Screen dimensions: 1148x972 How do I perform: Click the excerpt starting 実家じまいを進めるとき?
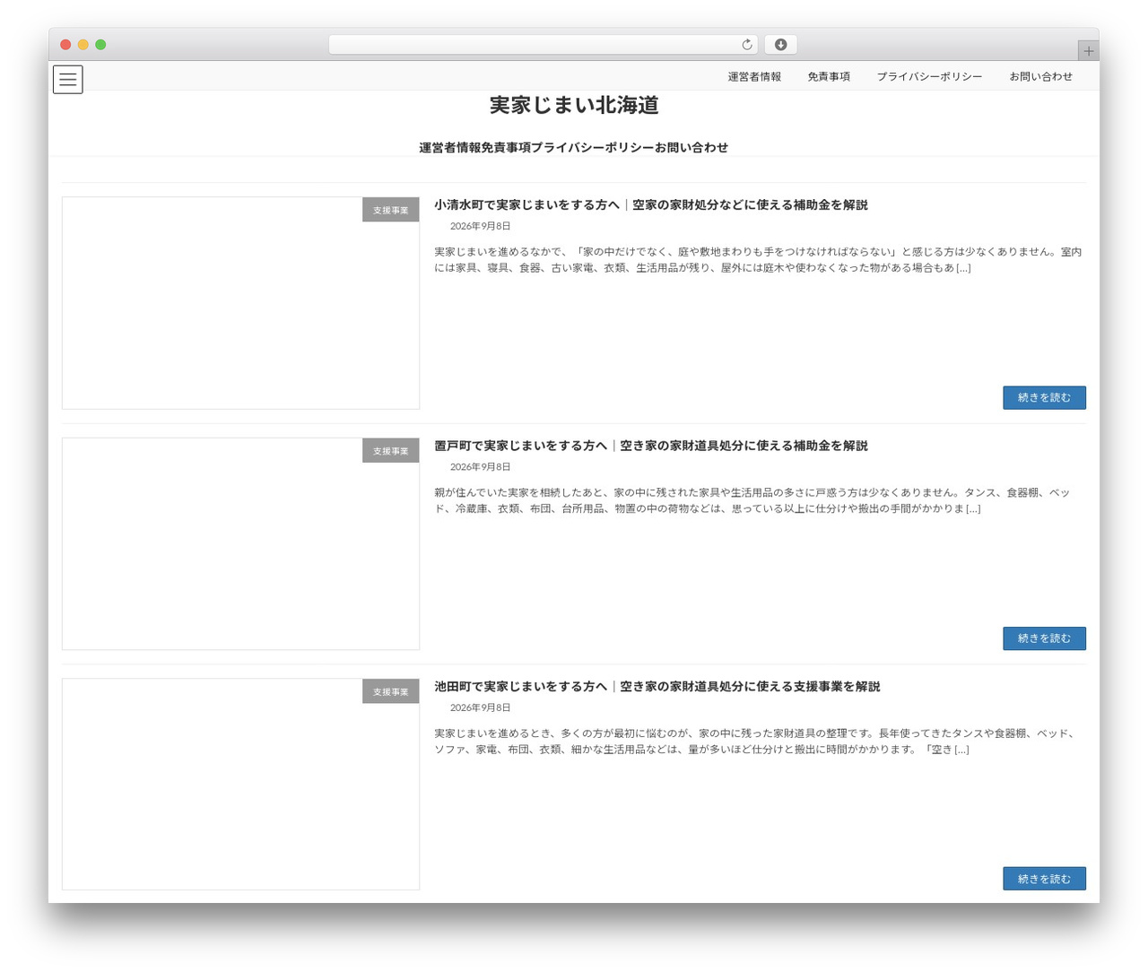point(755,742)
